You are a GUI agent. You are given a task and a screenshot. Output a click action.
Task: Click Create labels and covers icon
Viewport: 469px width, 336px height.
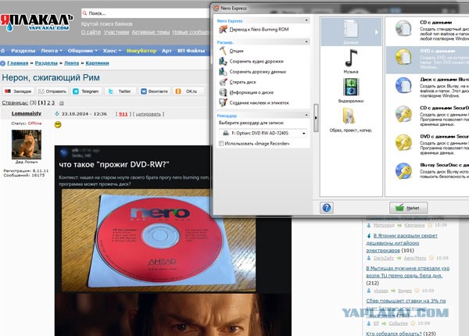click(x=223, y=102)
